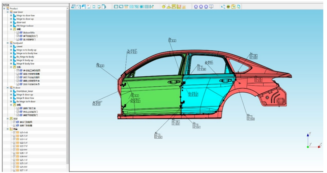This screenshot has width=327, height=173.
Task: Click the tree panel scrollbar up arrow
Action: pos(67,8)
